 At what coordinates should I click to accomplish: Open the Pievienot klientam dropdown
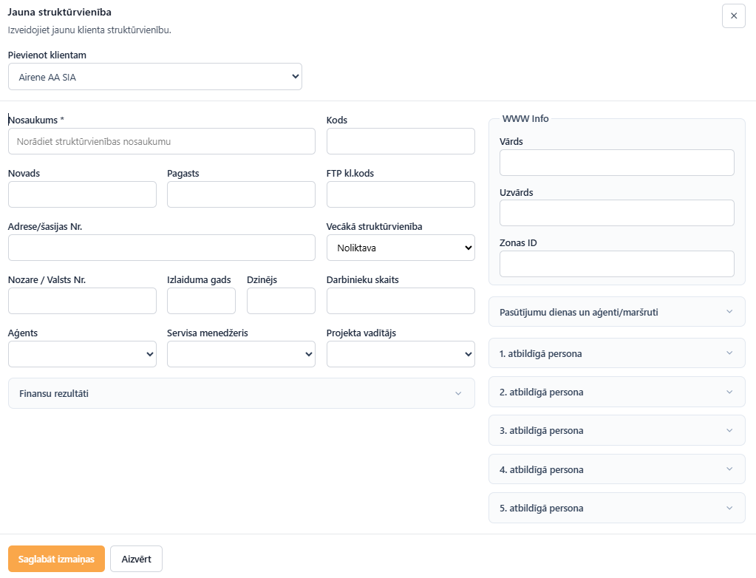[x=154, y=77]
